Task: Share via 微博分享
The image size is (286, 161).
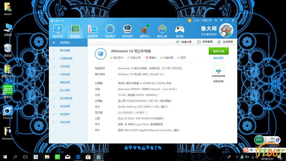Action: coord(184,42)
